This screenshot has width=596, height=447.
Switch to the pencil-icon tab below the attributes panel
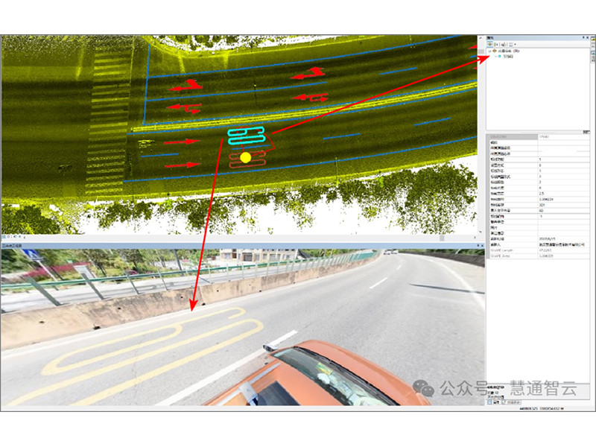pos(511,402)
